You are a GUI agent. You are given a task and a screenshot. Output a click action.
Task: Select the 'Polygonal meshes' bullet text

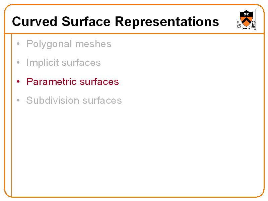[x=69, y=44]
